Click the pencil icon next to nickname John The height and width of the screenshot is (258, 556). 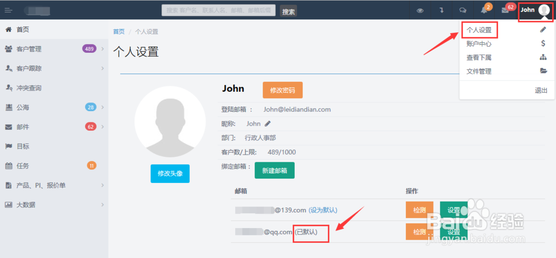268,123
